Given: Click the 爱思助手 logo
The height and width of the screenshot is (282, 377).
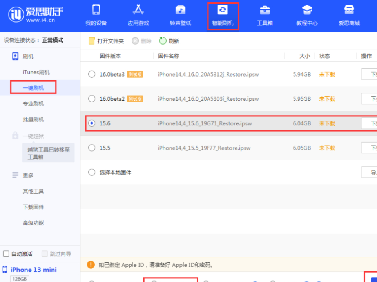Looking at the screenshot, I should tap(36, 14).
